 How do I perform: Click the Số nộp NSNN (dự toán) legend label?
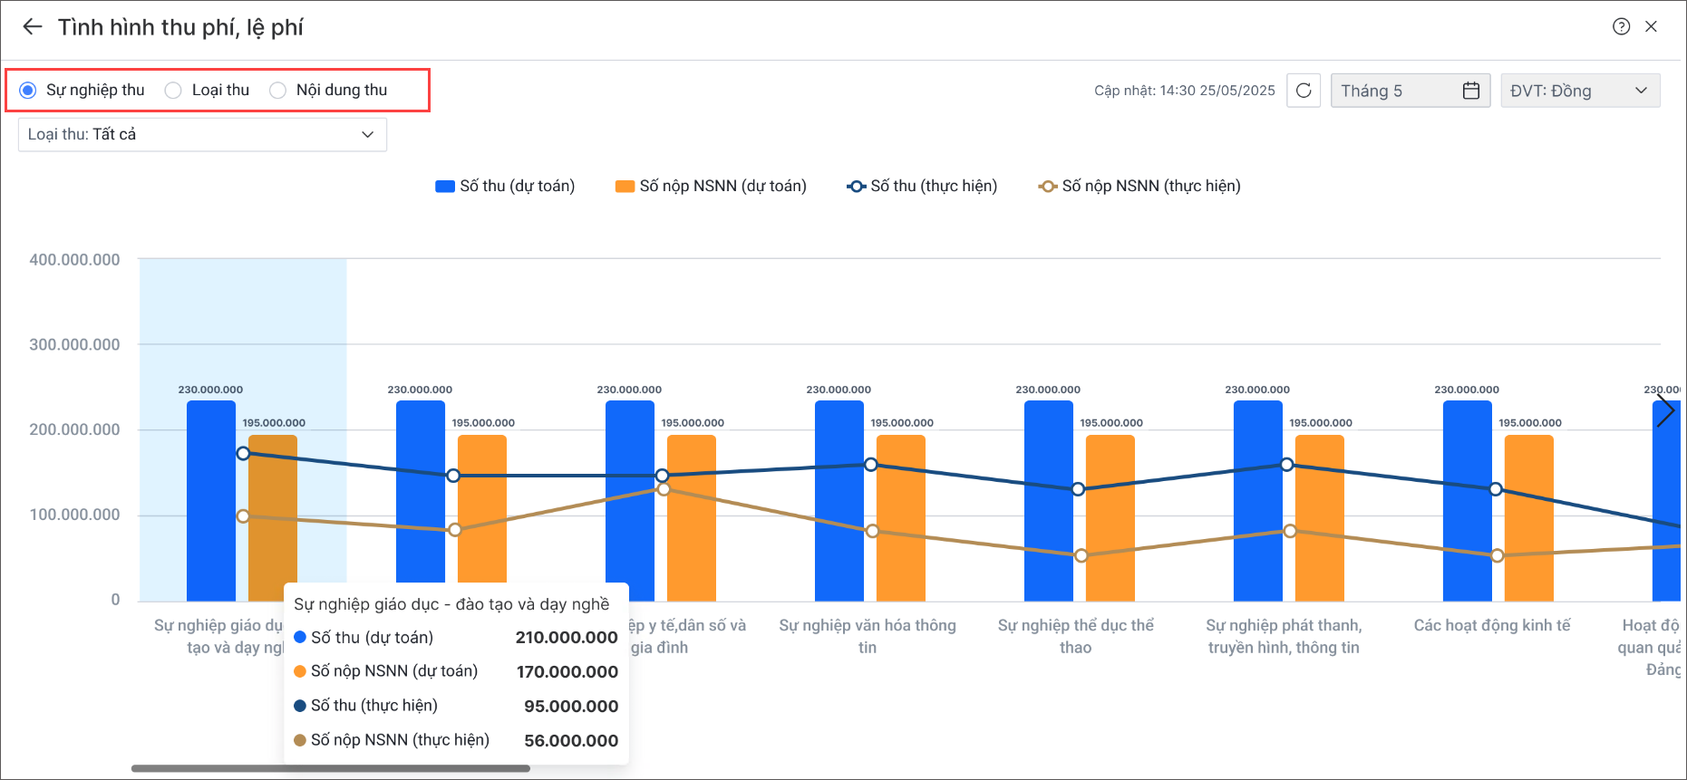722,187
